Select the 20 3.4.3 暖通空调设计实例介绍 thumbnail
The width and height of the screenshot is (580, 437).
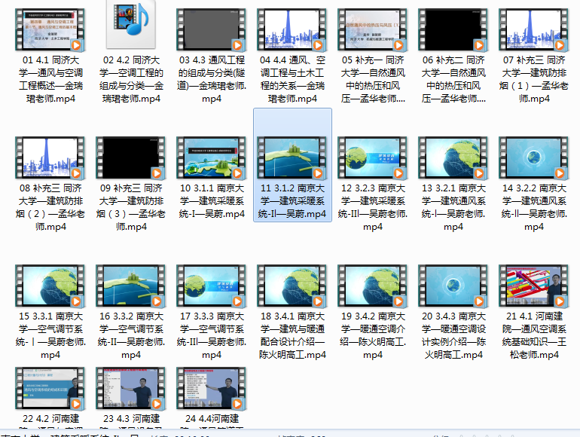pyautogui.click(x=453, y=286)
